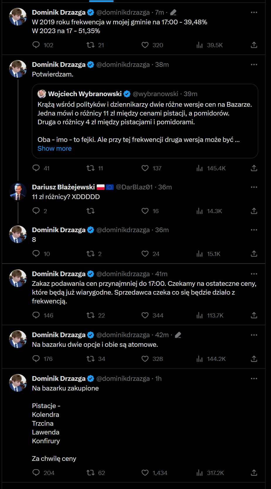
Task: Reply to the 'Potwierdzam.' tweet
Action: (36, 168)
